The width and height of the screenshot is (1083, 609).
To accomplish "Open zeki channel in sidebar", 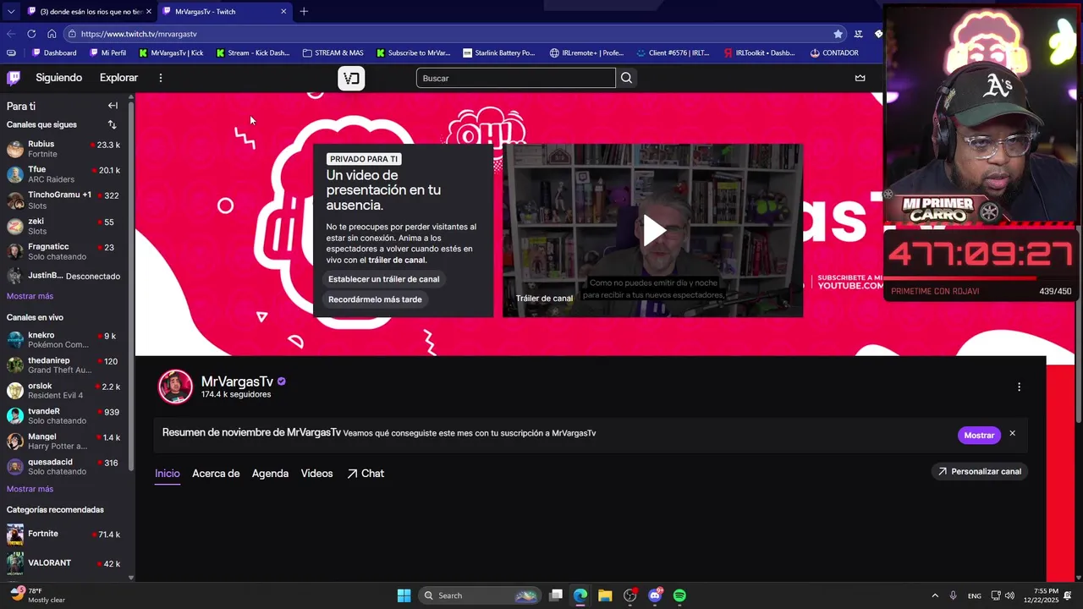I will (66, 226).
